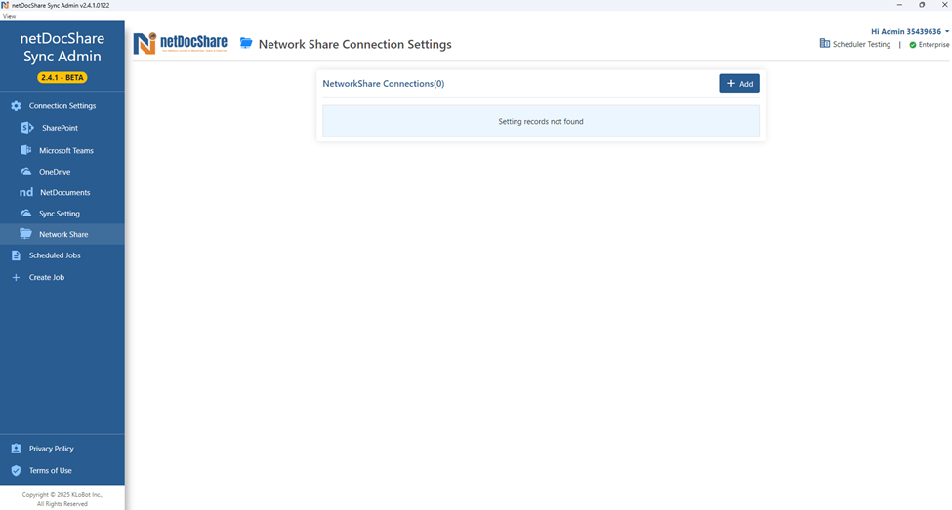Minimize the netDocShare Sync Admin window
This screenshot has width=952, height=510.
(x=899, y=5)
